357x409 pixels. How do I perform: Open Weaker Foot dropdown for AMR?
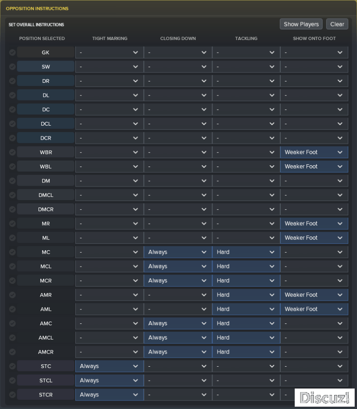pyautogui.click(x=314, y=295)
